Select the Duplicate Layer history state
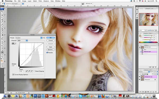This screenshot has height=99, width=159. point(148,52)
